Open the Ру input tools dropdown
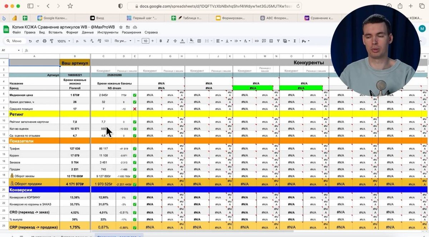This screenshot has height=237, width=429. click(x=306, y=41)
